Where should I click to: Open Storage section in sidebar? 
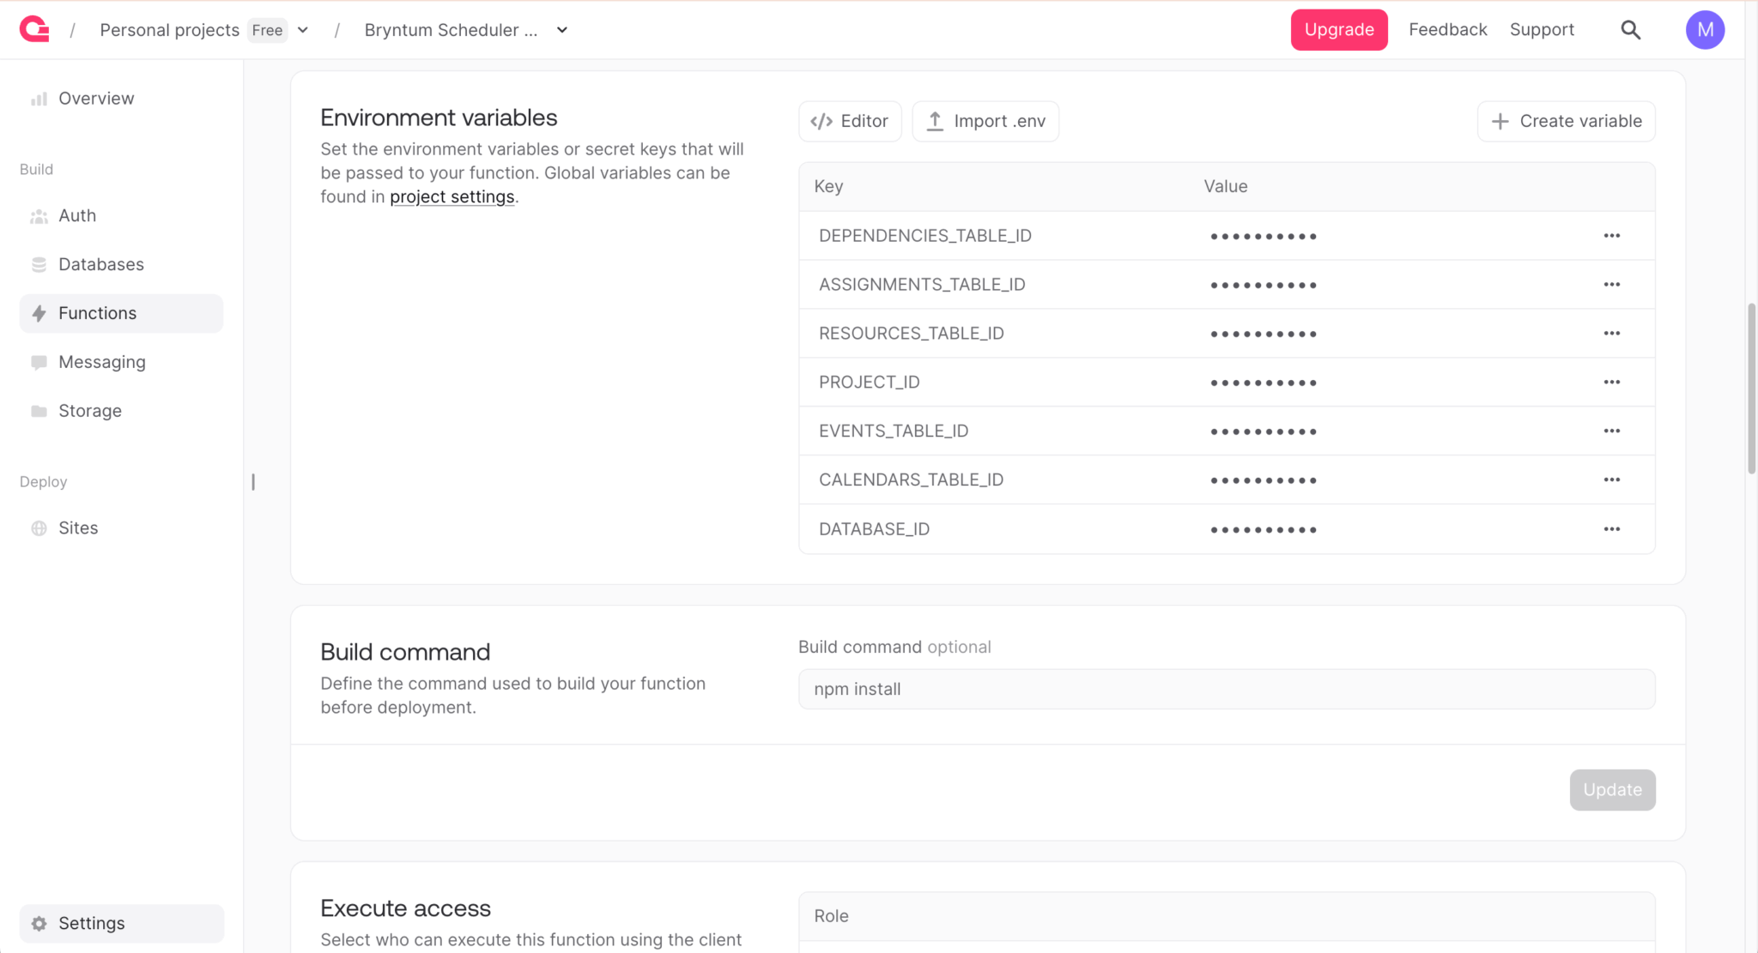(x=89, y=411)
